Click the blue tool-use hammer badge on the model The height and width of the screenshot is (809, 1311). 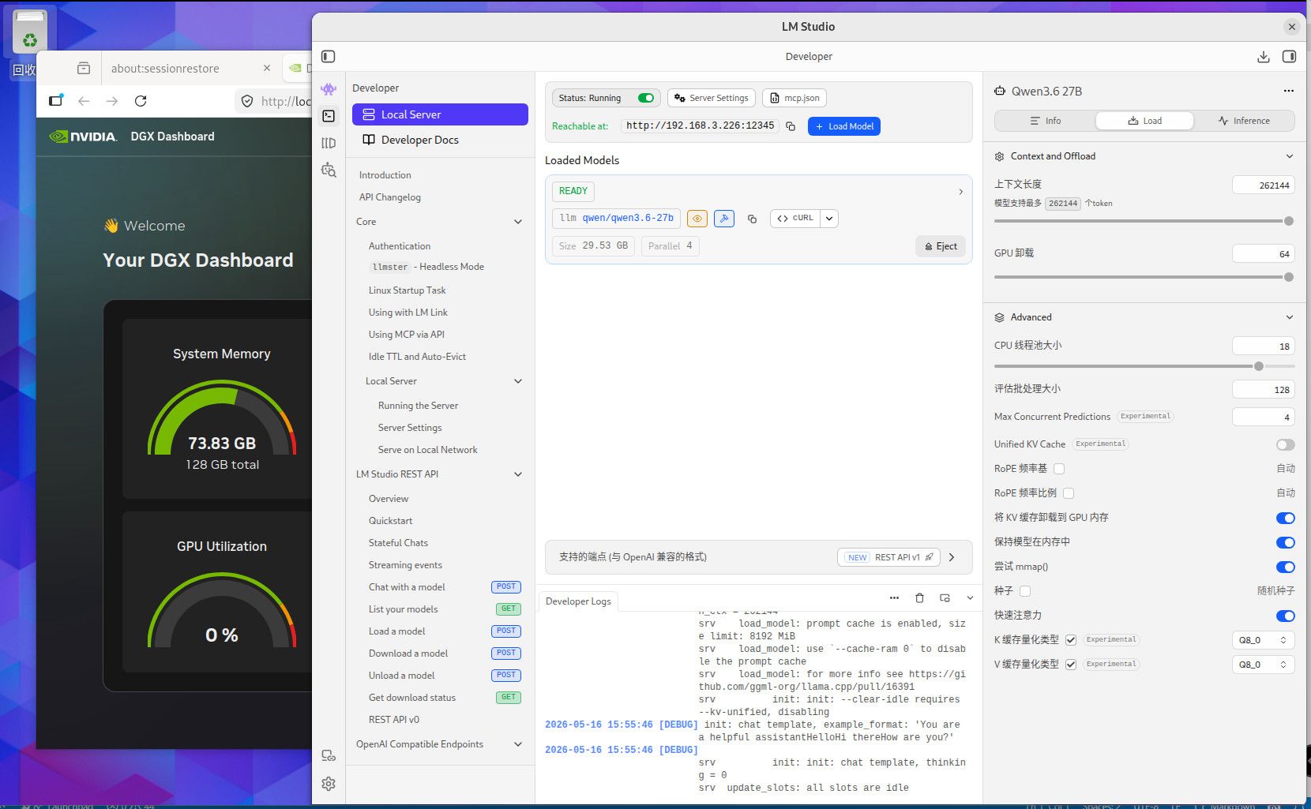pos(724,219)
